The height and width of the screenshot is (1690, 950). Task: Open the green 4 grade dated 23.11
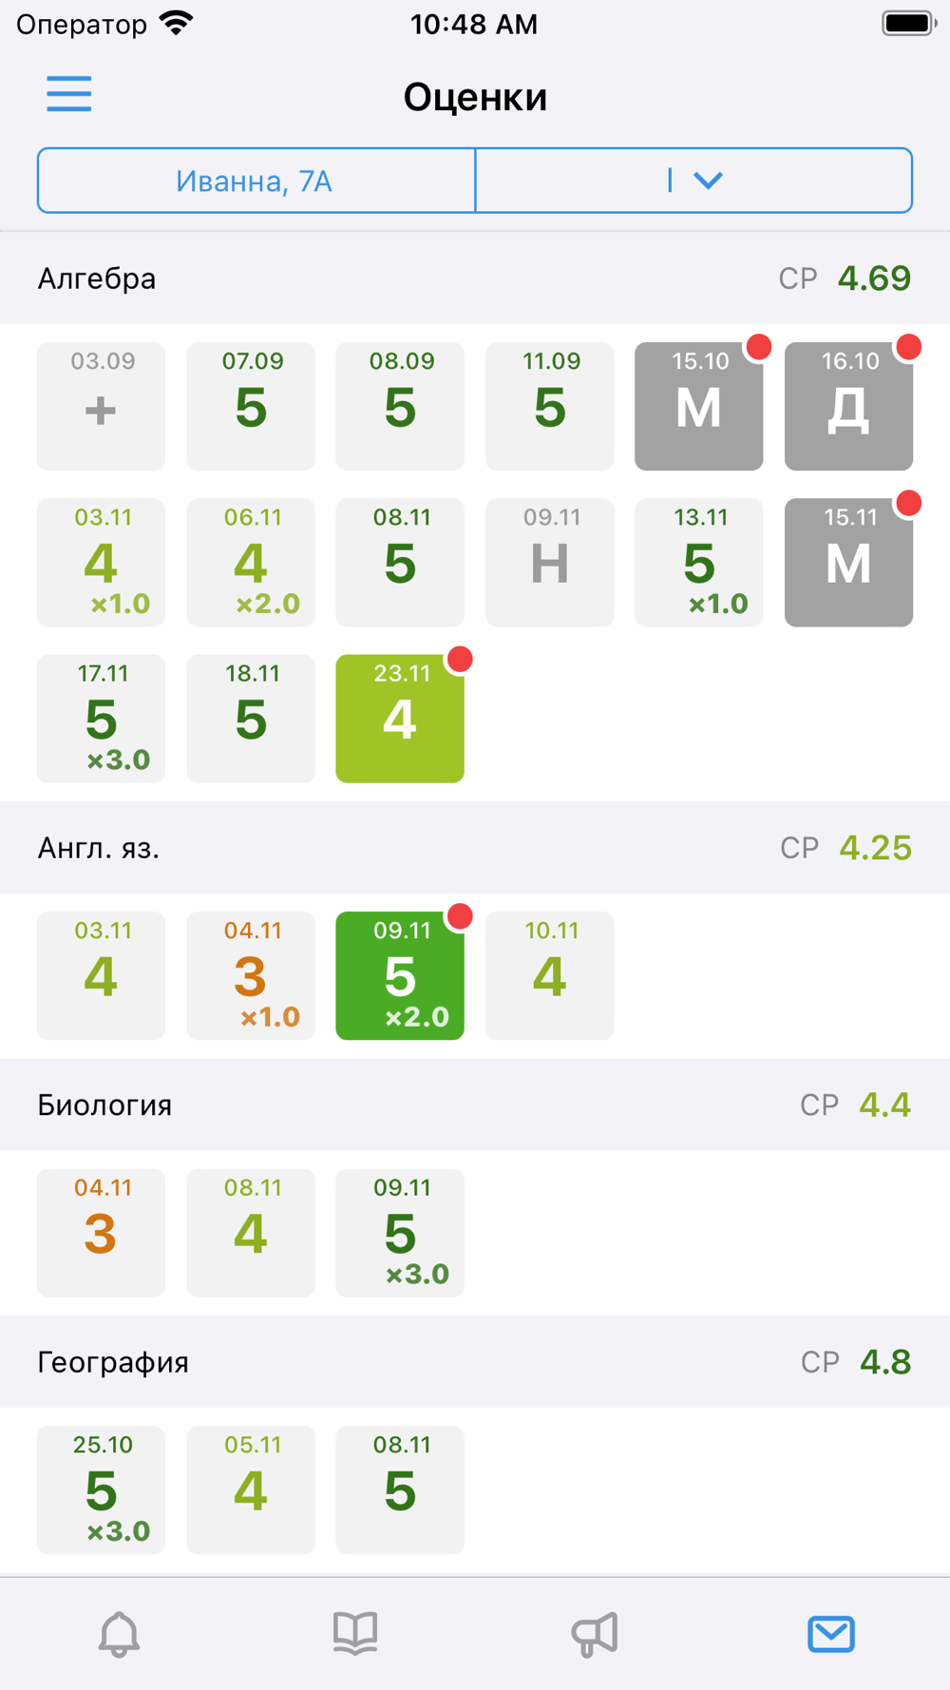point(400,719)
